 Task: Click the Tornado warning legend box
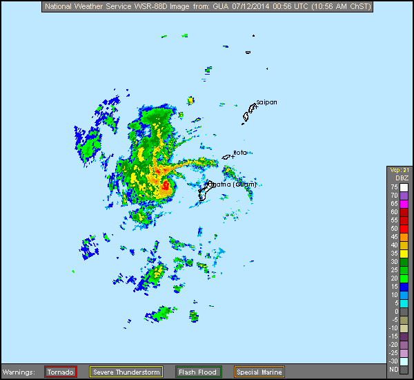click(61, 372)
